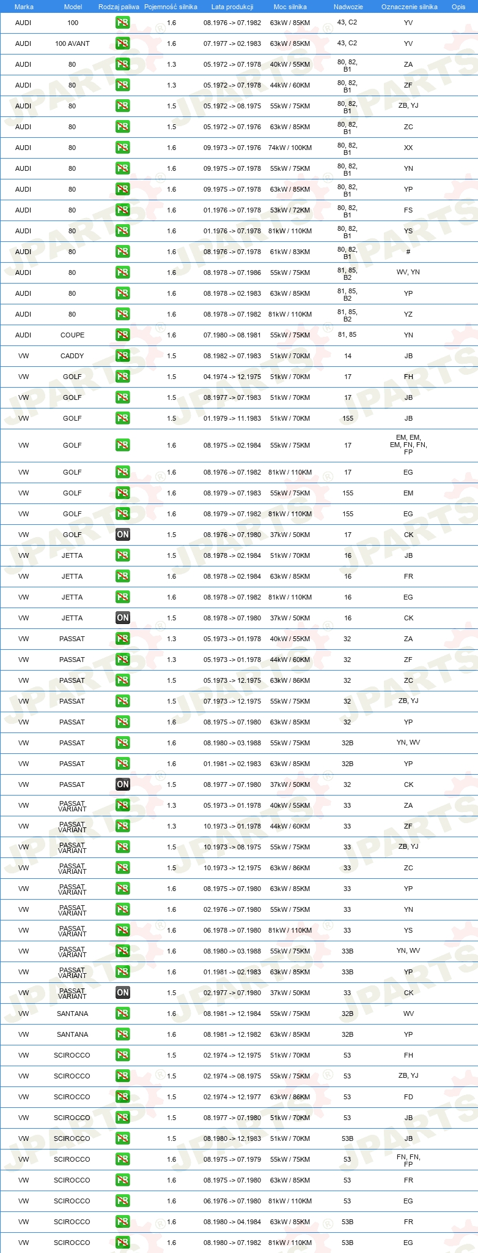Viewport: 478px width, 1253px height.
Task: Click the PB icon in SANTANA WV row
Action: click(123, 1014)
